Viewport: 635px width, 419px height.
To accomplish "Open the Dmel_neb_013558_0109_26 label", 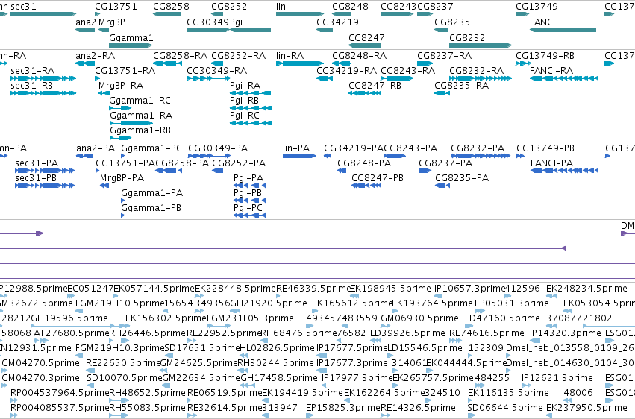I will 571,348.
